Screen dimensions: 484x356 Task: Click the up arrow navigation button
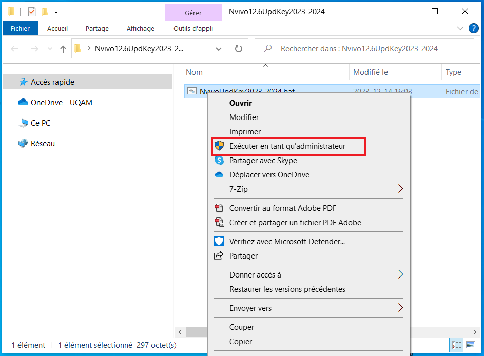point(63,49)
